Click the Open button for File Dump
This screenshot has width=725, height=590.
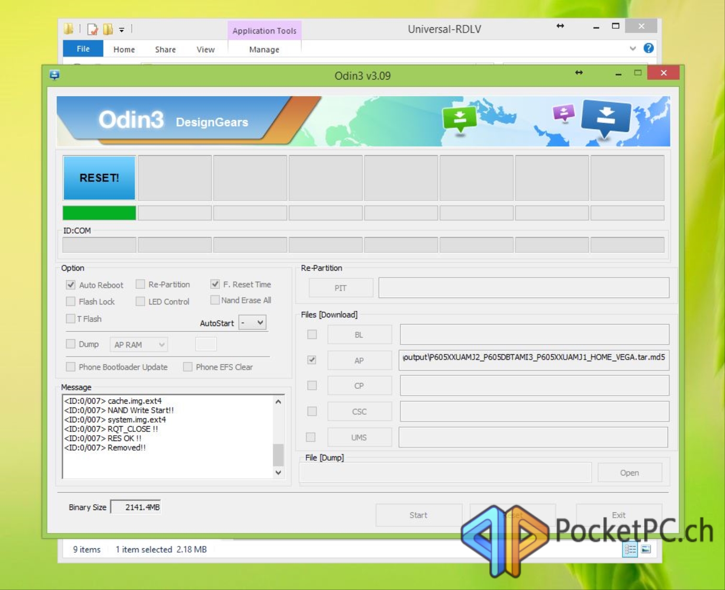(x=630, y=473)
